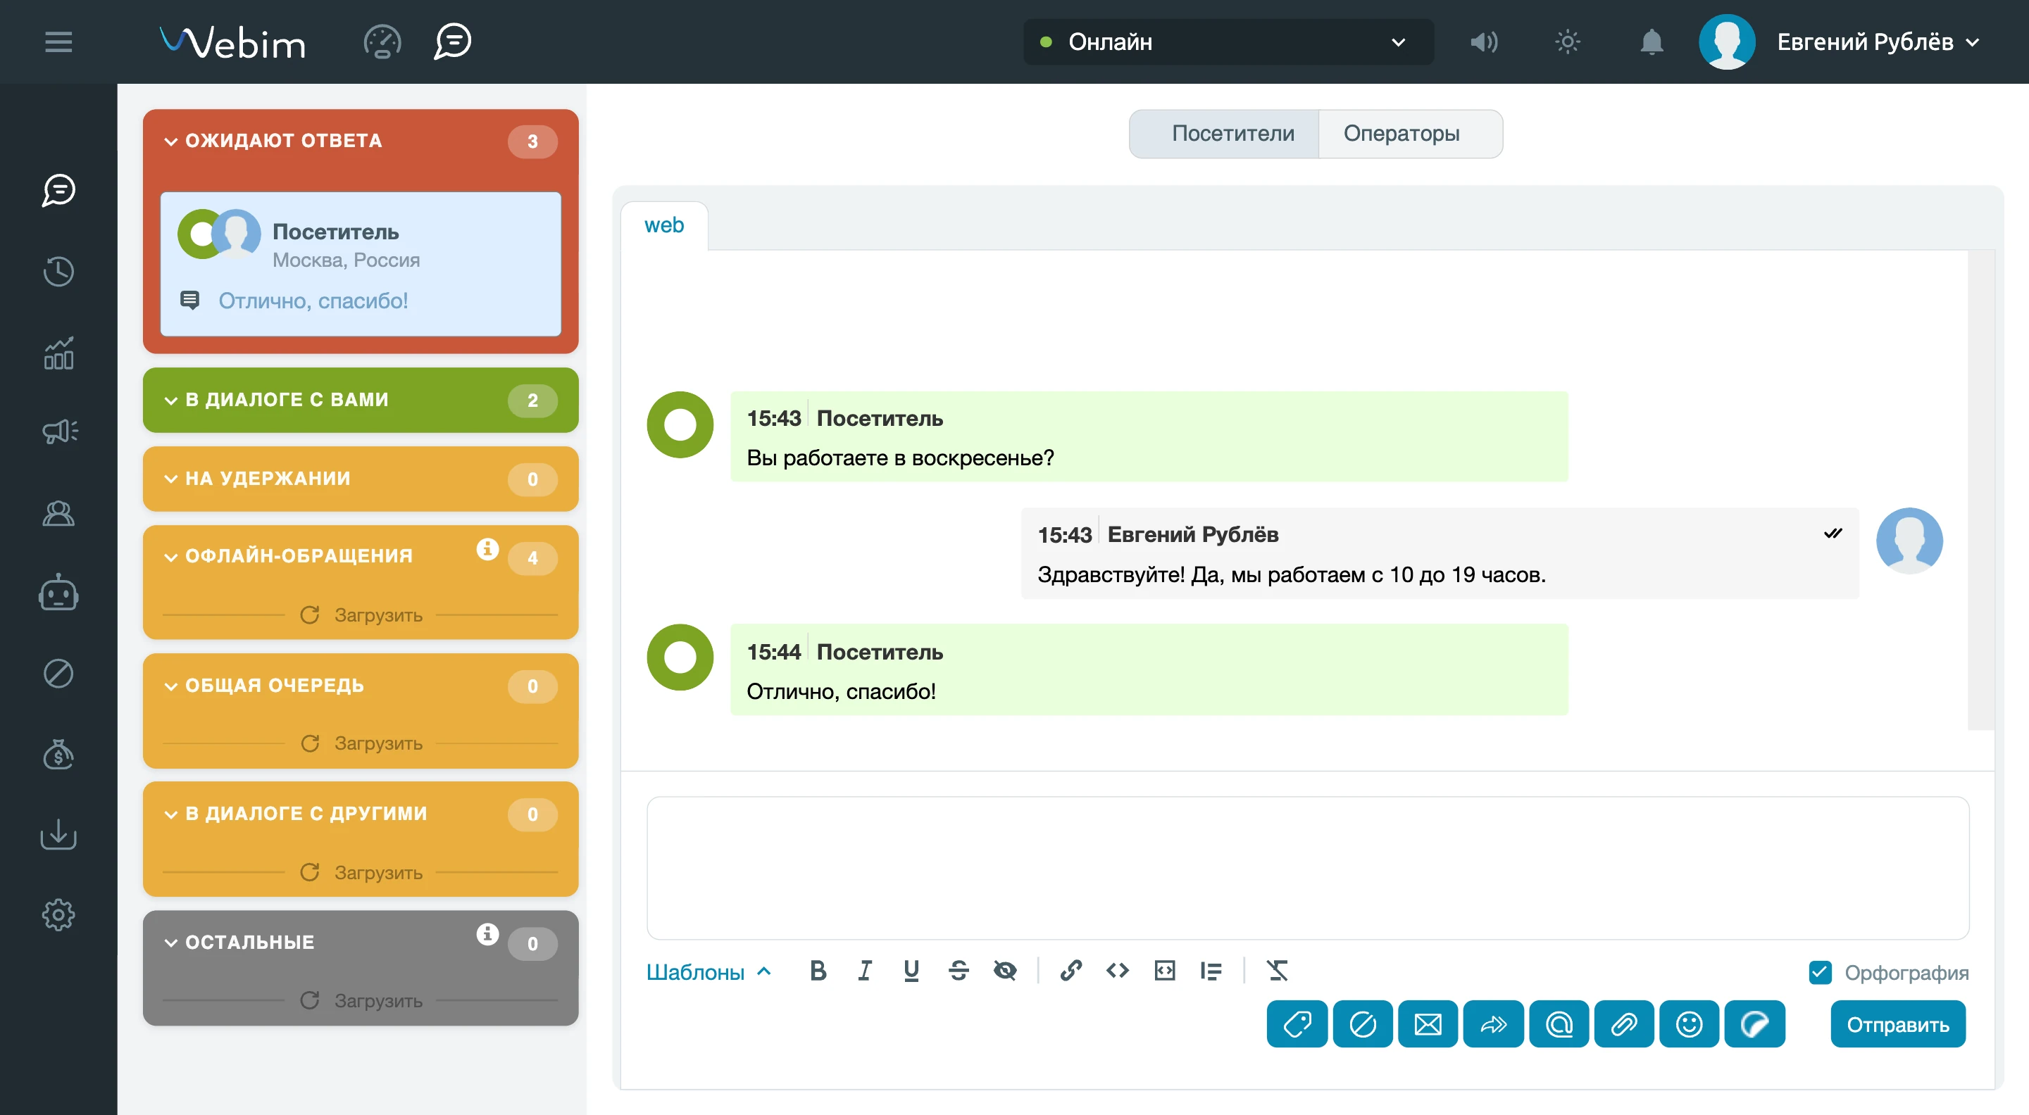Open the bot robot icon in sidebar
The height and width of the screenshot is (1115, 2029).
click(58, 592)
